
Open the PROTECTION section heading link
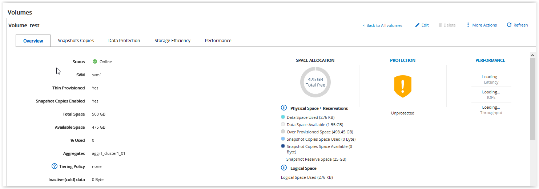tap(402, 60)
